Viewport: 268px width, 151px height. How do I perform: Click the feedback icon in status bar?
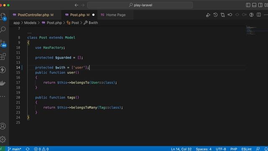[x=258, y=149]
